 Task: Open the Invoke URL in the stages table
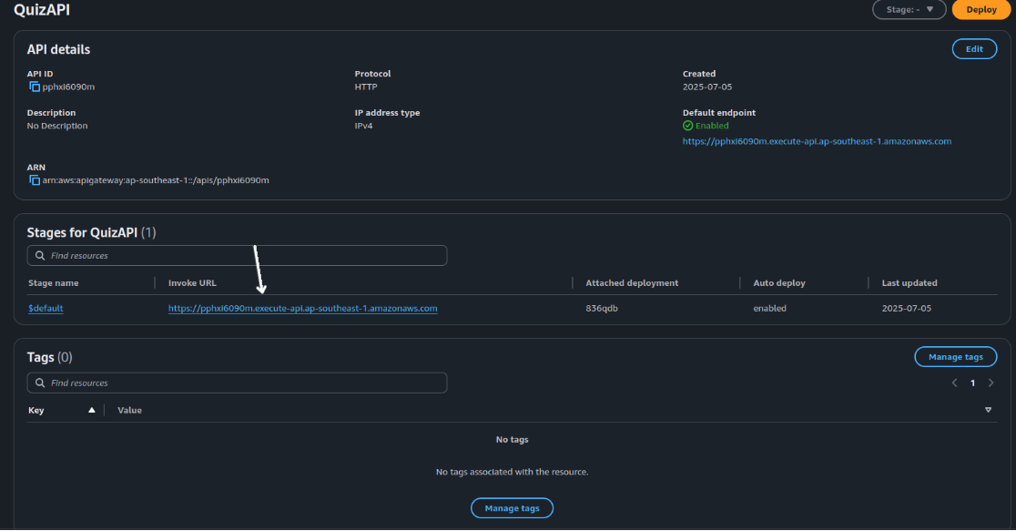point(302,309)
